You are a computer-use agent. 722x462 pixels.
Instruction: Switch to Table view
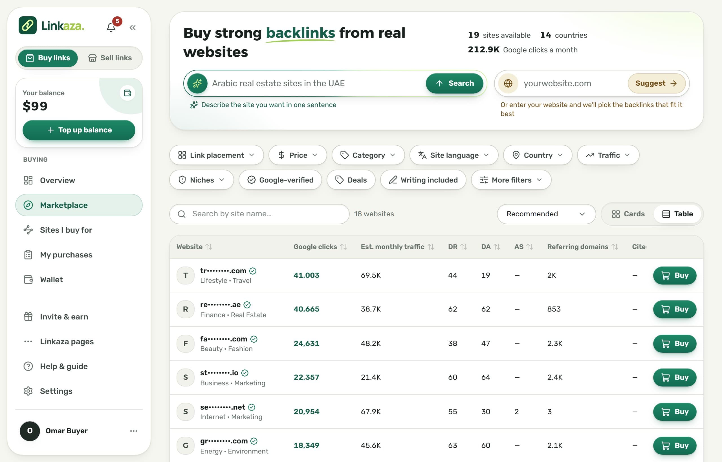point(677,214)
